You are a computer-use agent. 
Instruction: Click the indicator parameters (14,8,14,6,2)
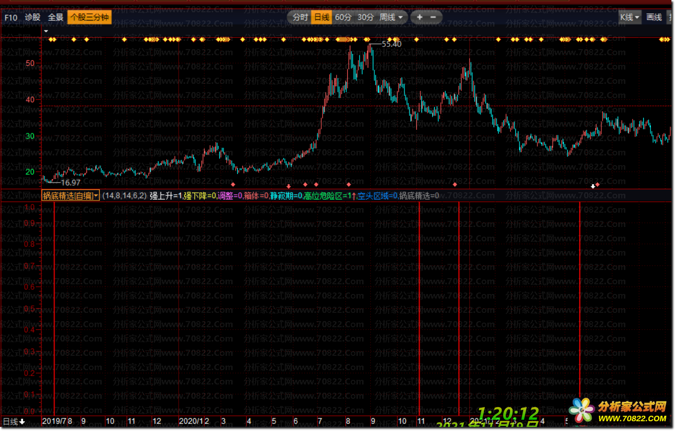pyautogui.click(x=124, y=195)
